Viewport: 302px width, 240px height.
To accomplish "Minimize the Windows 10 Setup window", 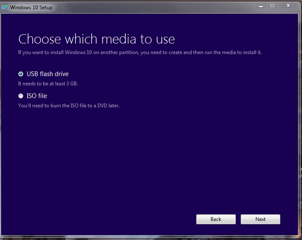I will tap(261, 6).
